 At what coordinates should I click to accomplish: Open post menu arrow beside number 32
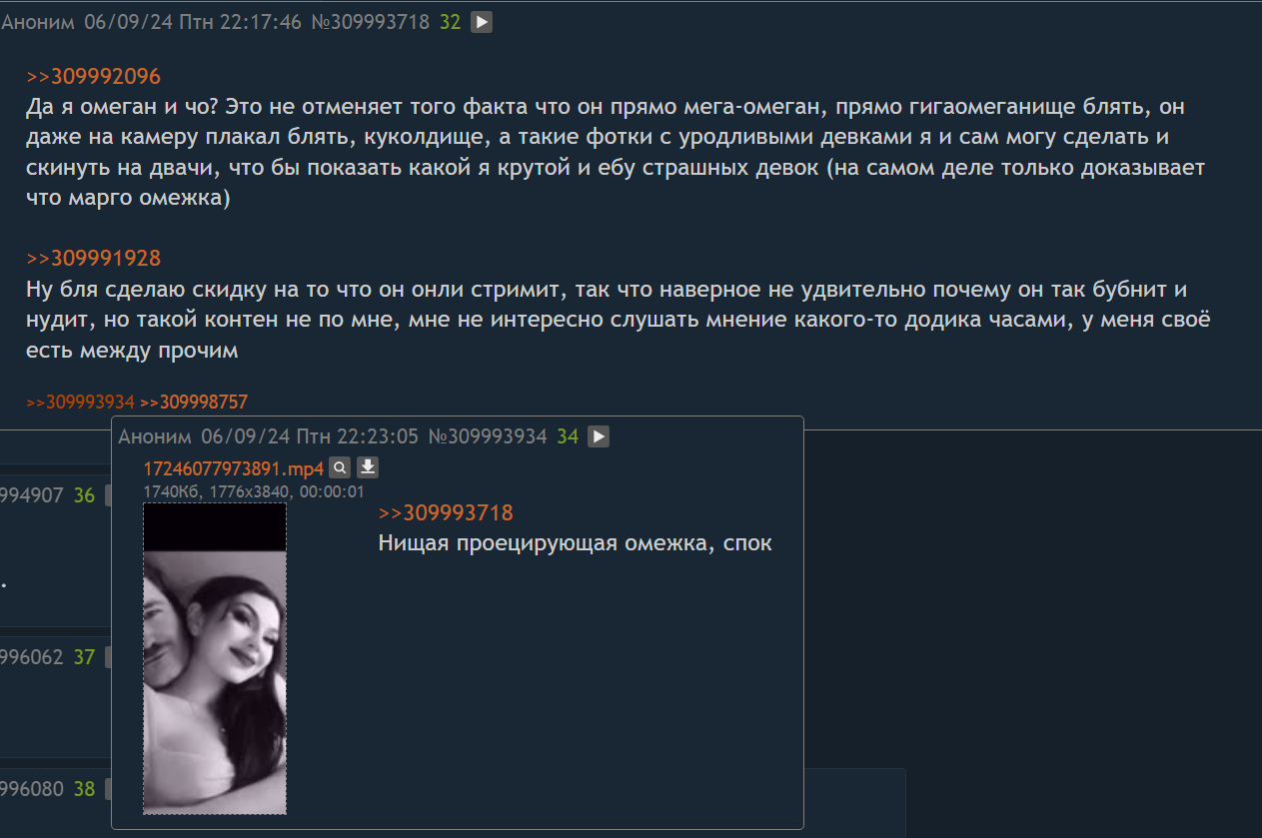[482, 22]
